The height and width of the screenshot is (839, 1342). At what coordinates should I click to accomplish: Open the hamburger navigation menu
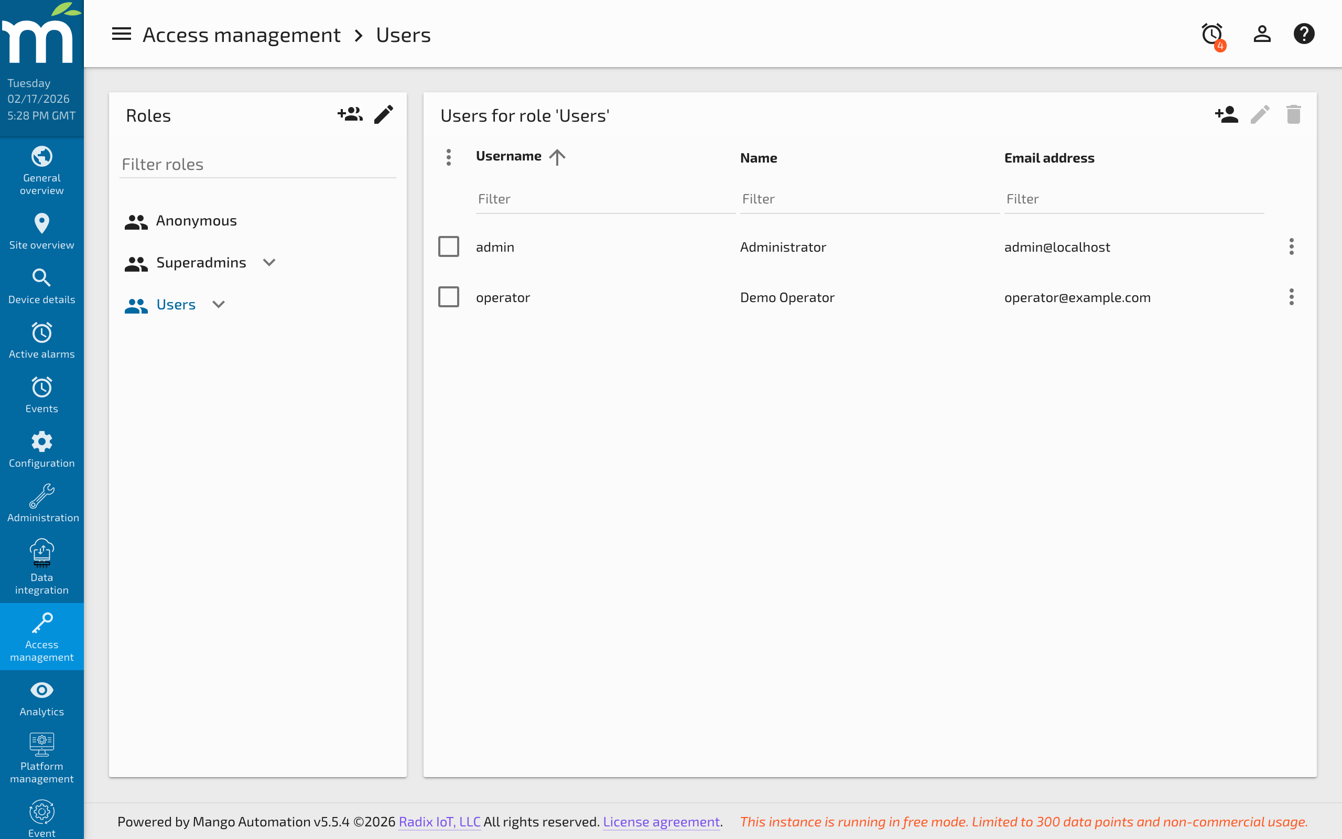point(121,34)
